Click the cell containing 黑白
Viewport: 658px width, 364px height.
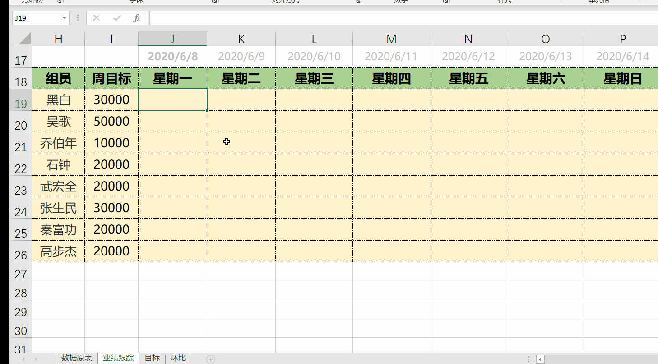coord(58,100)
